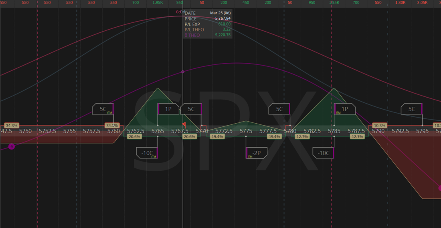Click the 5750 price axis label
This screenshot has height=228, width=441.
[x=25, y=131]
